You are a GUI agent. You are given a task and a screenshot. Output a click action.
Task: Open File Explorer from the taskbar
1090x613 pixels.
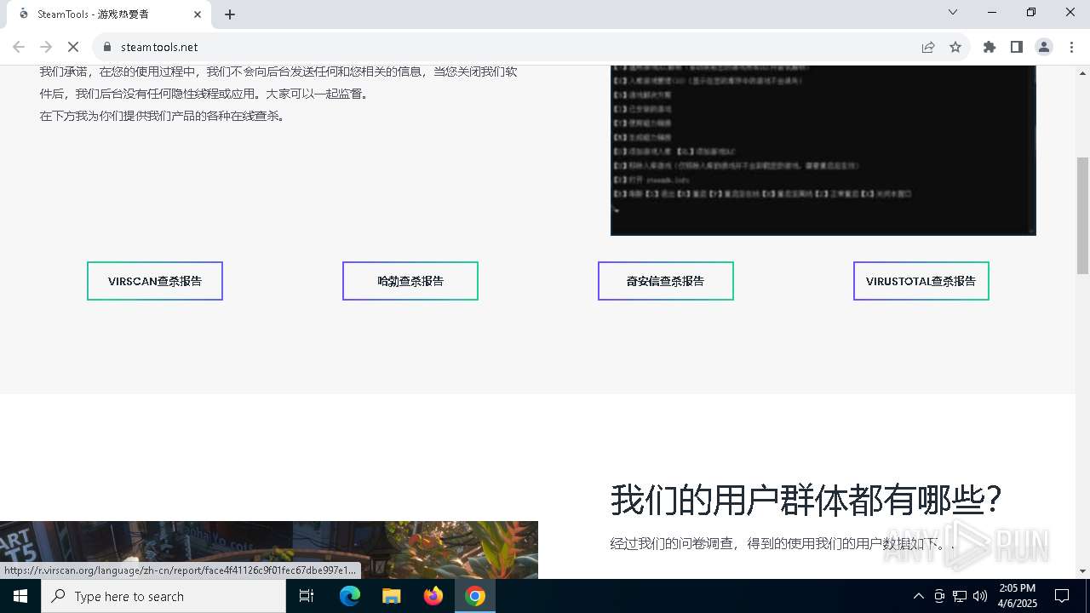(392, 596)
